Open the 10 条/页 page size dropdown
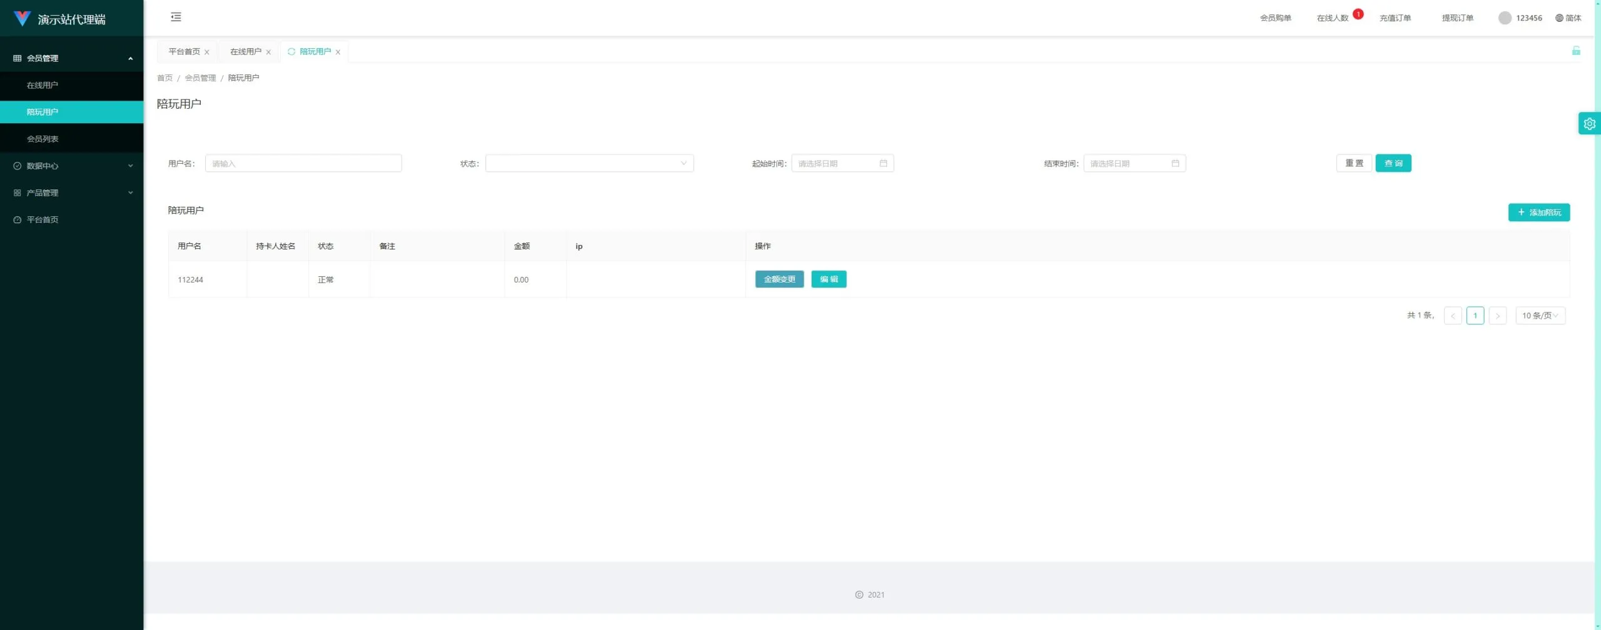1601x630 pixels. coord(1540,316)
